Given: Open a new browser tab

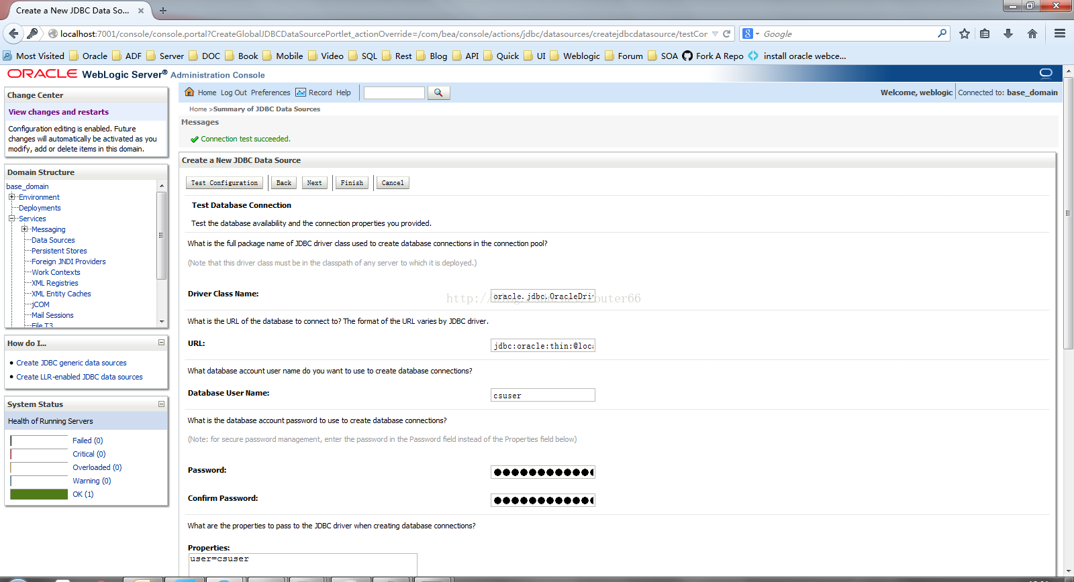Looking at the screenshot, I should coord(163,11).
